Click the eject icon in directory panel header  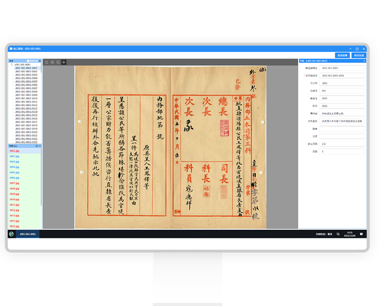coord(40,61)
